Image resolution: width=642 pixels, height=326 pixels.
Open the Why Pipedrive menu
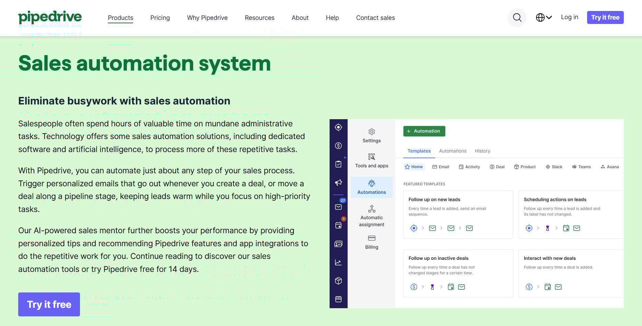pos(207,18)
